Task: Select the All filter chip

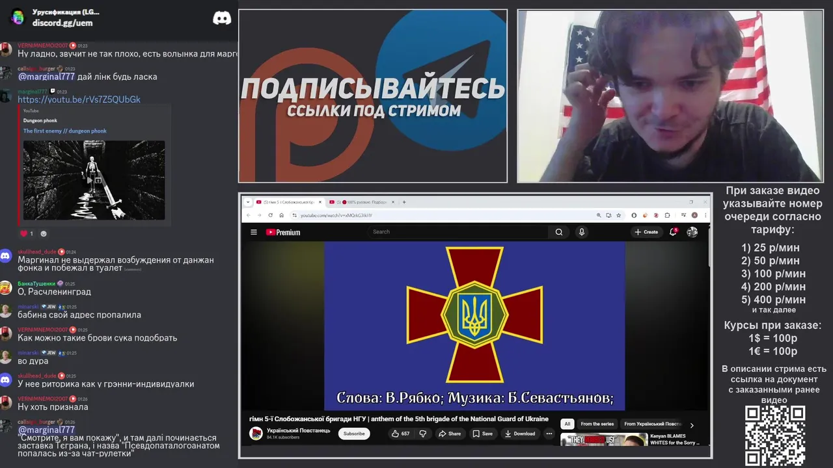Action: click(x=567, y=424)
